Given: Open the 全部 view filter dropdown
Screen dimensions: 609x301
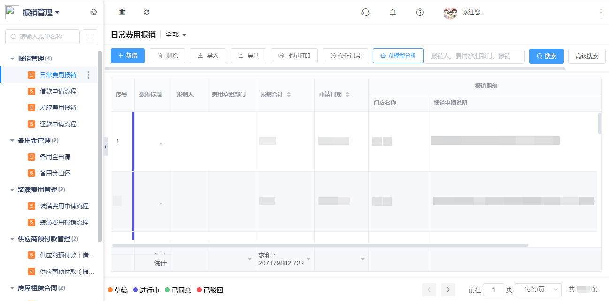Looking at the screenshot, I should (176, 35).
